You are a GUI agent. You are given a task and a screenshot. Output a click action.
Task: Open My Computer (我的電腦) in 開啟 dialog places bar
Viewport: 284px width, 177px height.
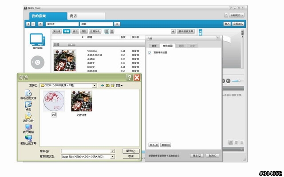click(x=28, y=129)
